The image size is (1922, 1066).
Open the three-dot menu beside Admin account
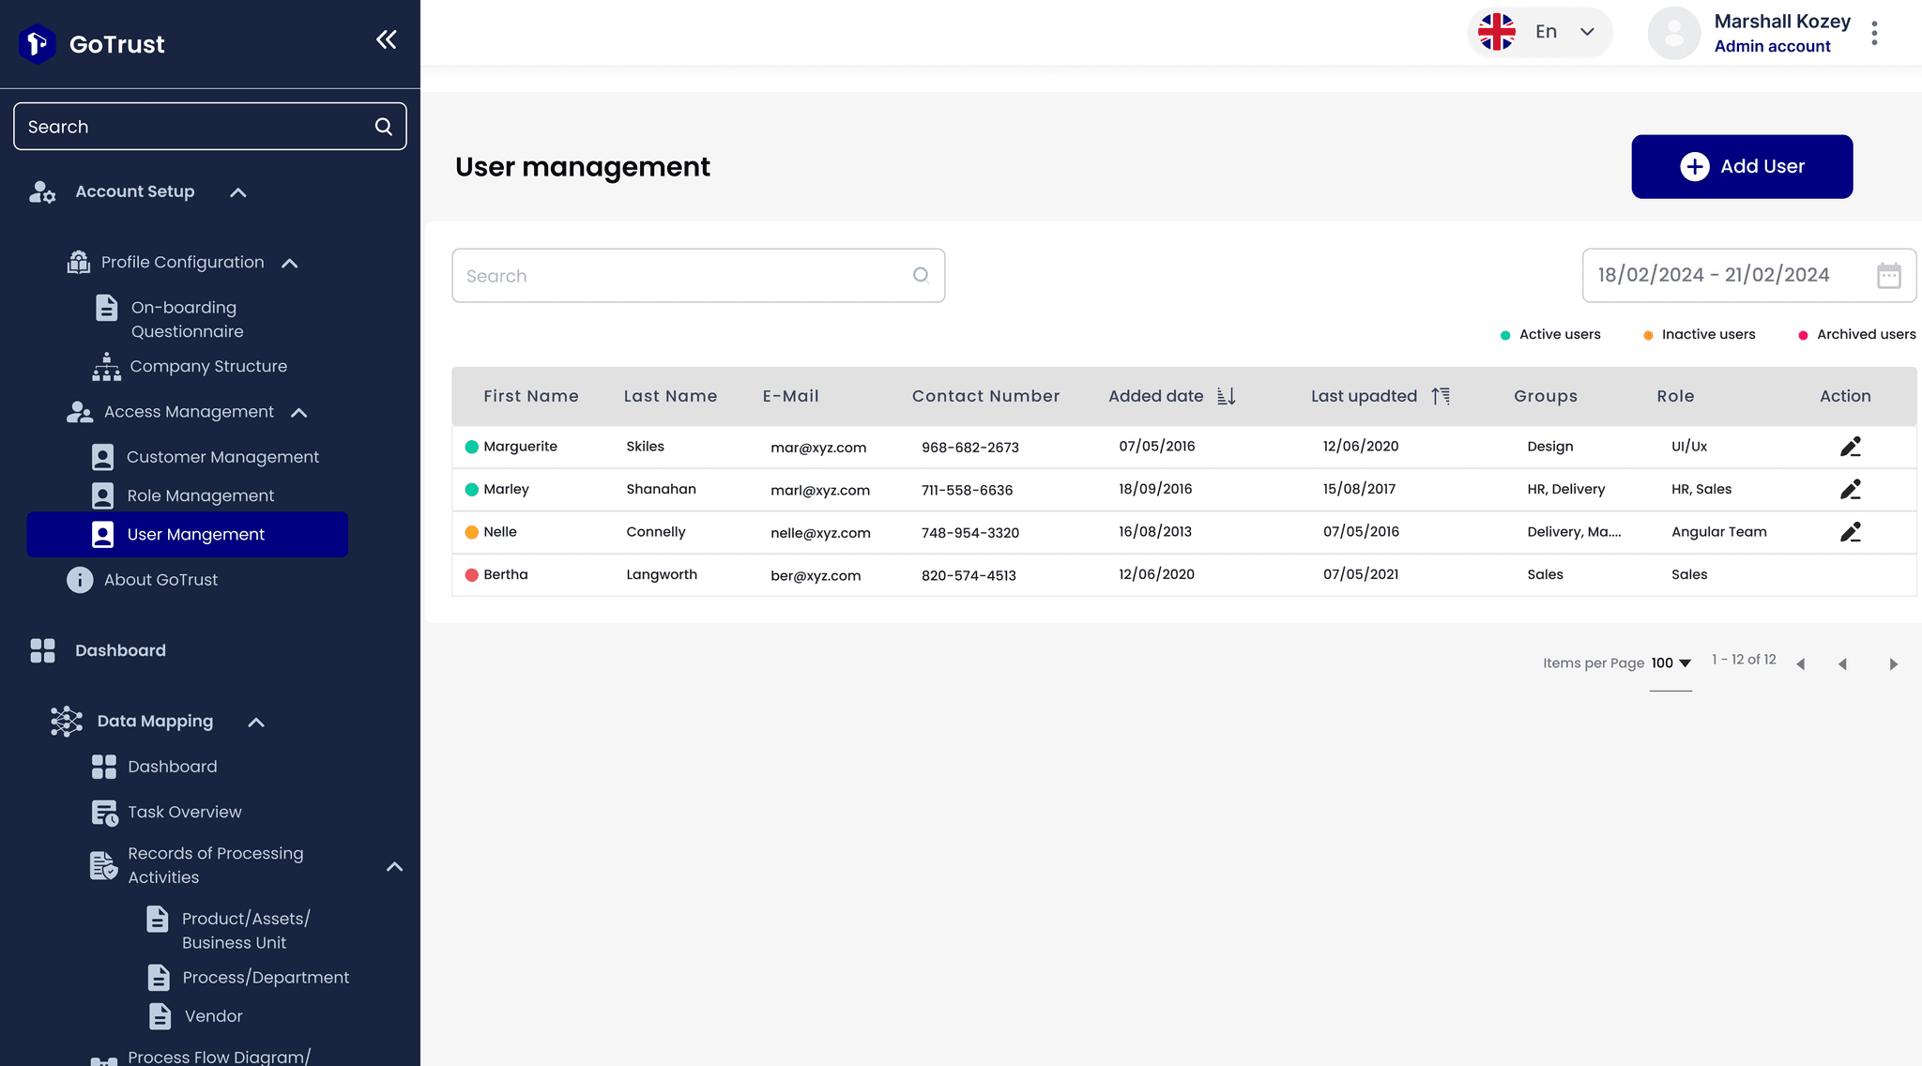[x=1874, y=32]
